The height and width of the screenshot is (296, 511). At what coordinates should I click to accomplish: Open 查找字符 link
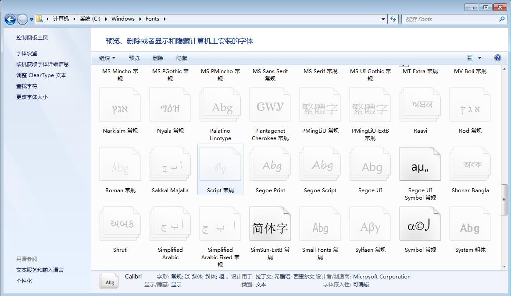pyautogui.click(x=27, y=86)
